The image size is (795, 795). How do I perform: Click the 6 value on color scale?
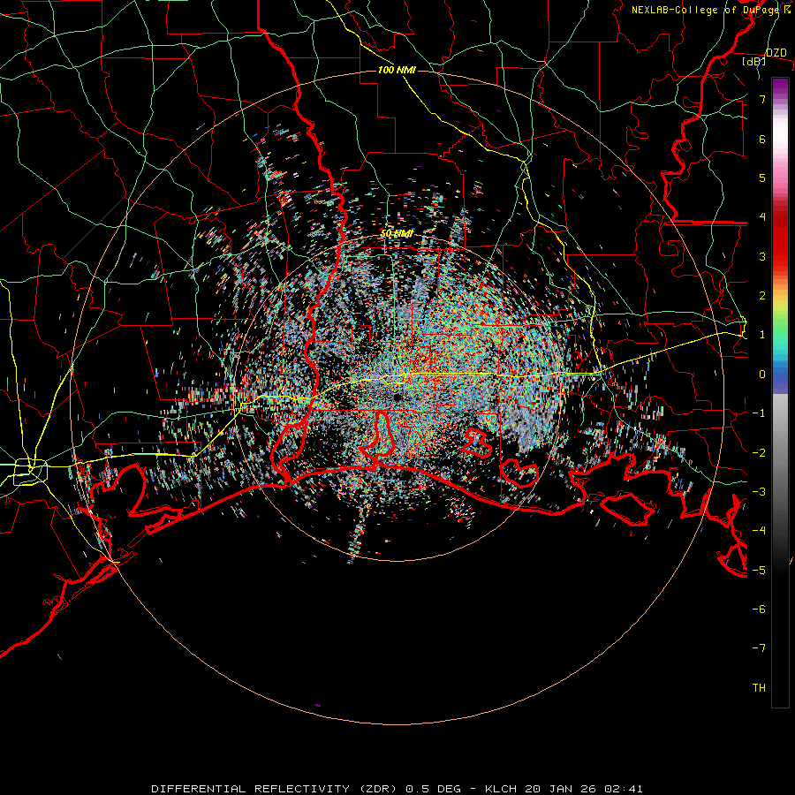(x=762, y=139)
